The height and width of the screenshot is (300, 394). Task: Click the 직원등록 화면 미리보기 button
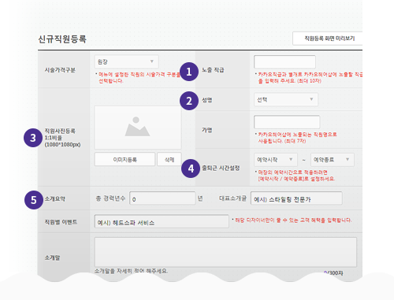(x=328, y=39)
